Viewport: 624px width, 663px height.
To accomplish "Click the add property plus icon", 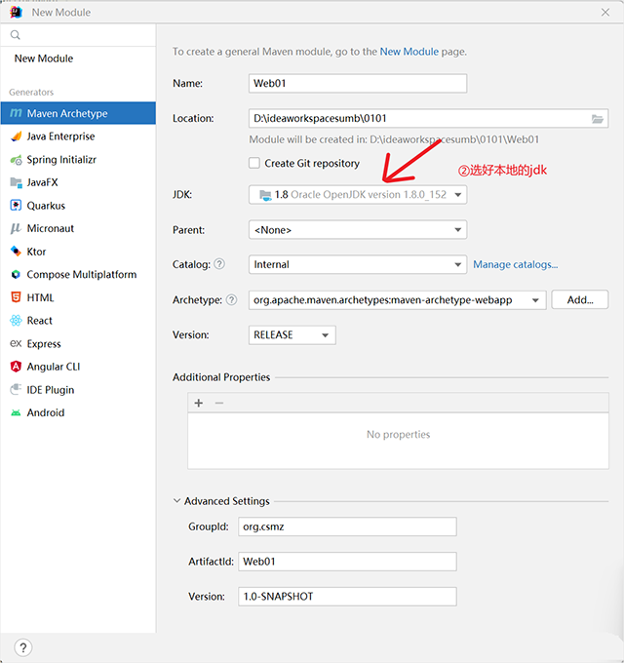I will 199,403.
